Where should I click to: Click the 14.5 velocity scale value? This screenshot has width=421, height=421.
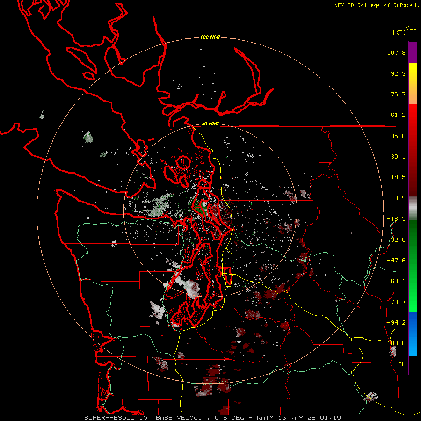pyautogui.click(x=398, y=177)
